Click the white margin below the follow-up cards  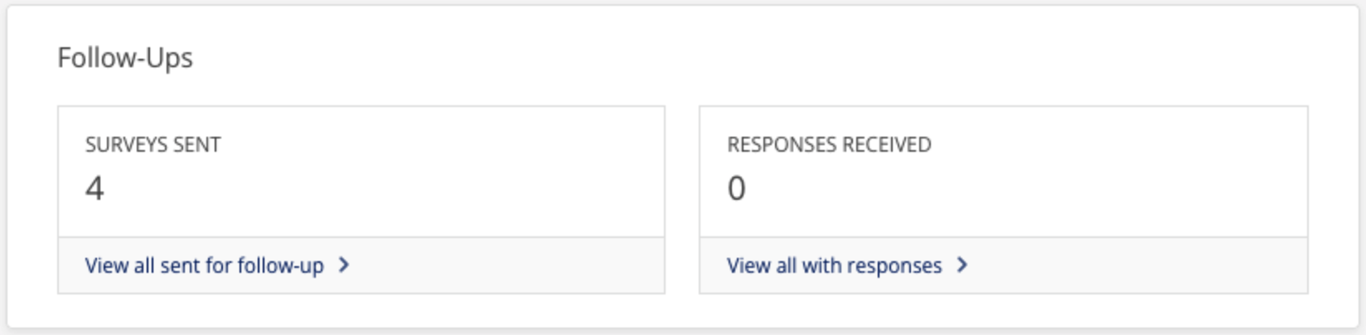(682, 310)
